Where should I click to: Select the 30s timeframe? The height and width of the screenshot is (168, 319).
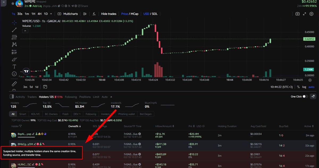tap(20, 14)
